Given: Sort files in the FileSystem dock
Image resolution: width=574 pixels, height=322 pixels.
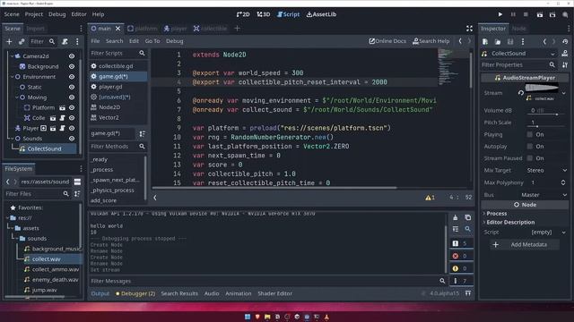Looking at the screenshot, I should (x=77, y=194).
